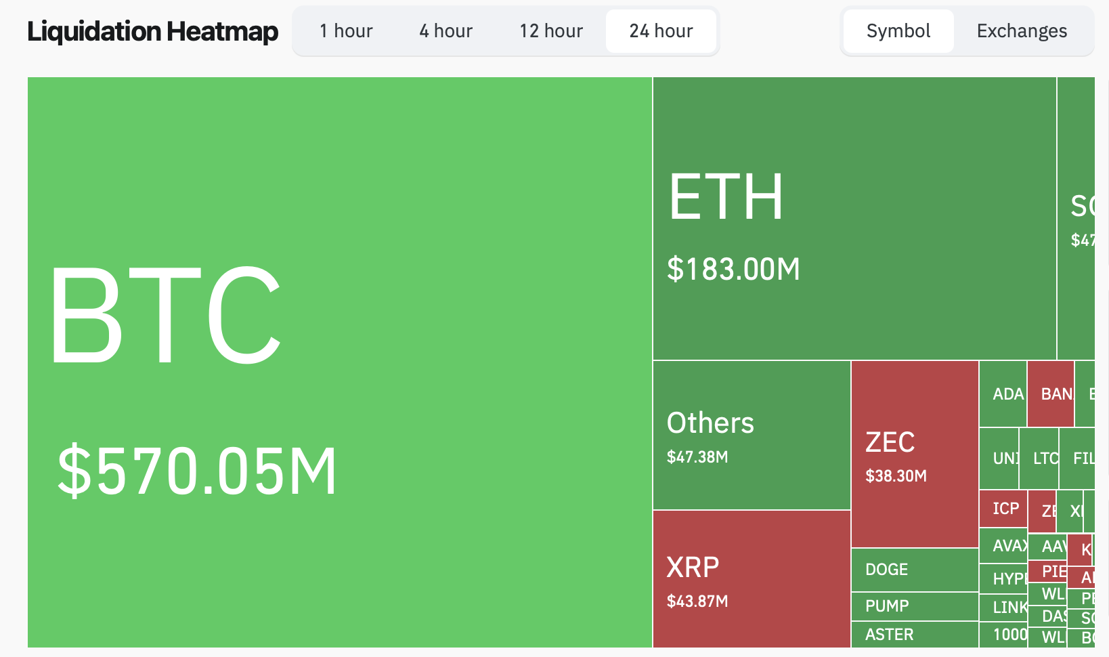Click the UNI heatmap tile
1109x657 pixels.
pos(999,459)
